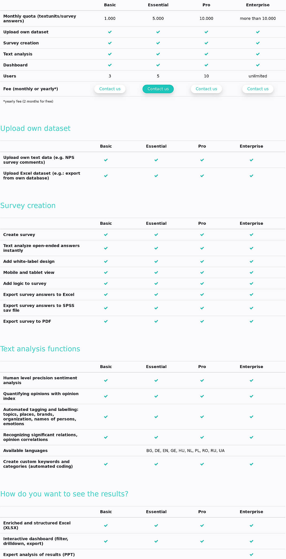This screenshot has height=559, width=286.
Task: Click Basic checkmark for Add white-label design
Action: tap(106, 261)
